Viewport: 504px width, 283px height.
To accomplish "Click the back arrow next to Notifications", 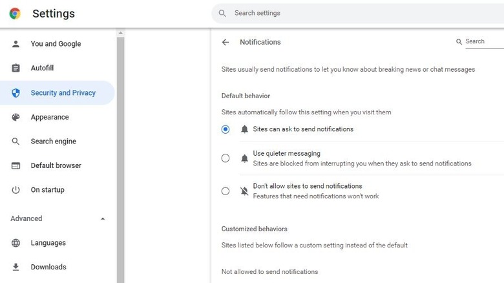I will pyautogui.click(x=226, y=42).
